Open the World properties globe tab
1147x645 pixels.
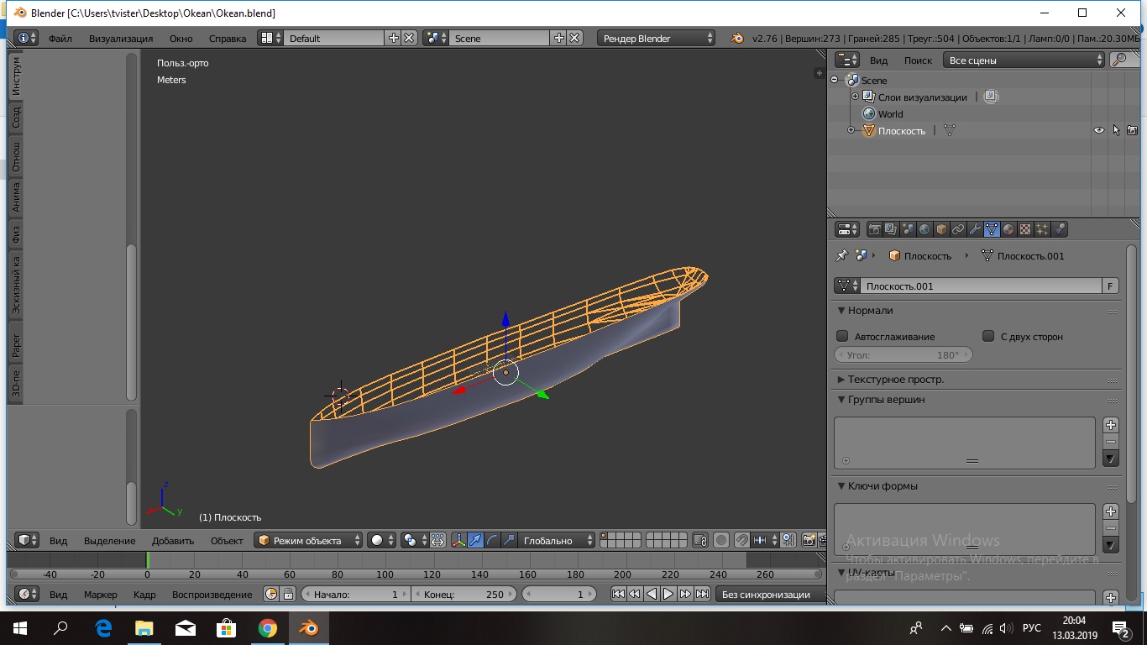pyautogui.click(x=924, y=229)
